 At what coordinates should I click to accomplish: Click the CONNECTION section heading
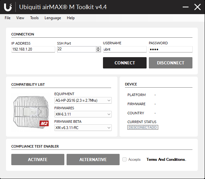pyautogui.click(x=23, y=34)
